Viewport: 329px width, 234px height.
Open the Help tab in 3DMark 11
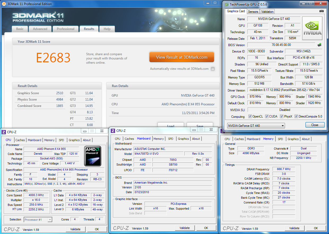[107, 29]
